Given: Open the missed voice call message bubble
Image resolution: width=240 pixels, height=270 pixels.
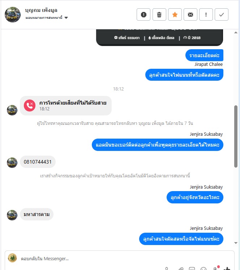Looking at the screenshot, I should tap(66, 106).
